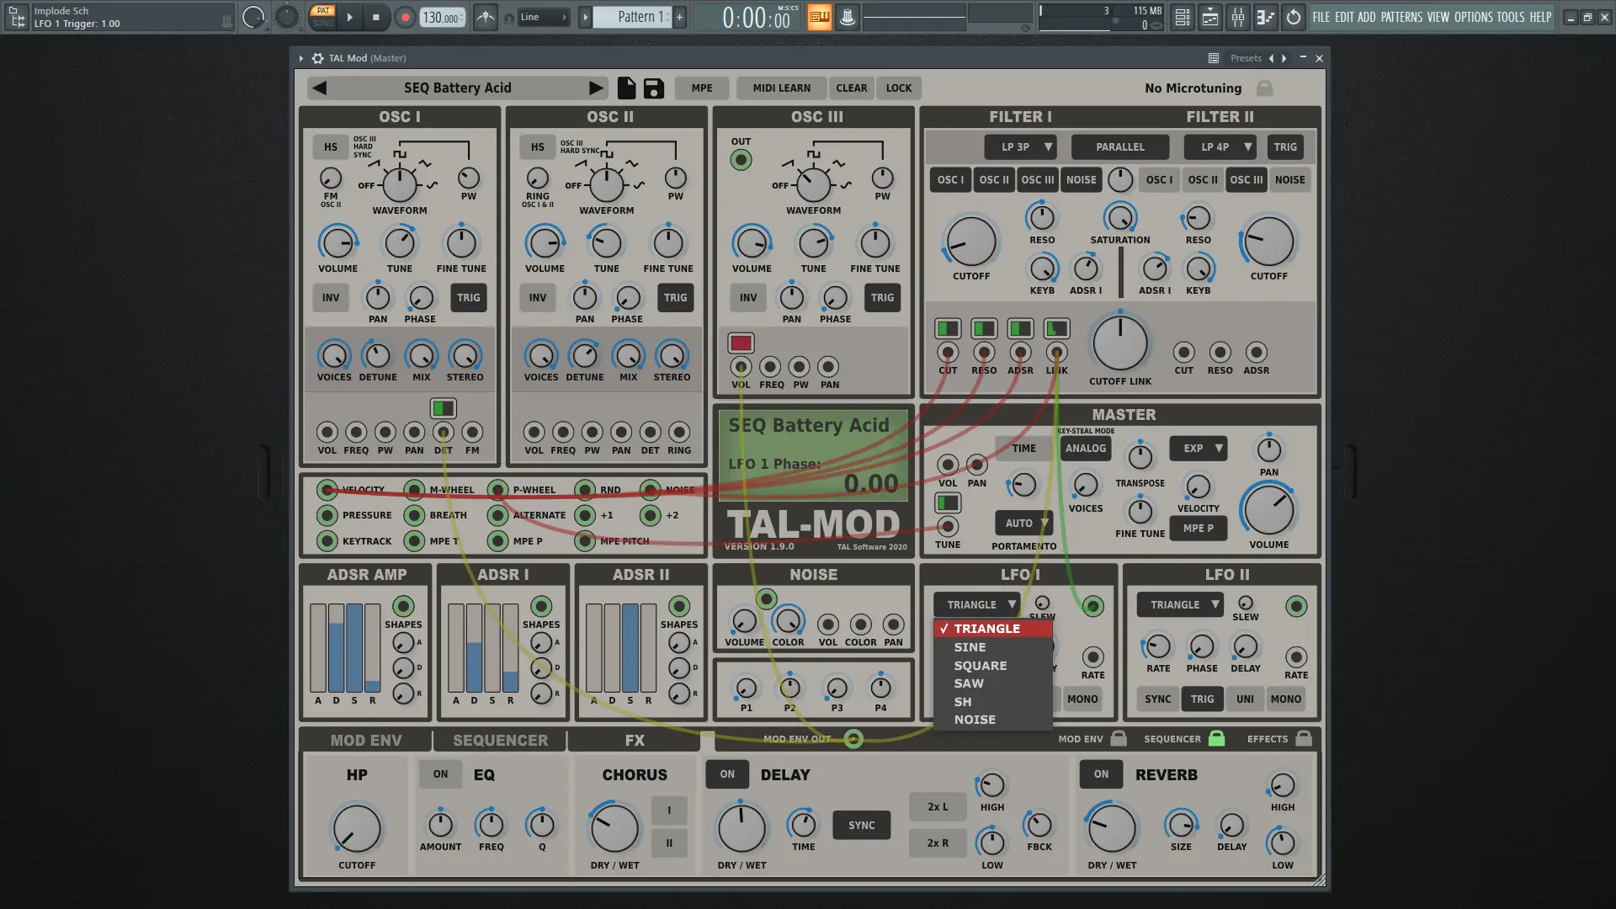The image size is (1616, 909).
Task: Toggle HS hard sync on OSC I
Action: pos(330,146)
